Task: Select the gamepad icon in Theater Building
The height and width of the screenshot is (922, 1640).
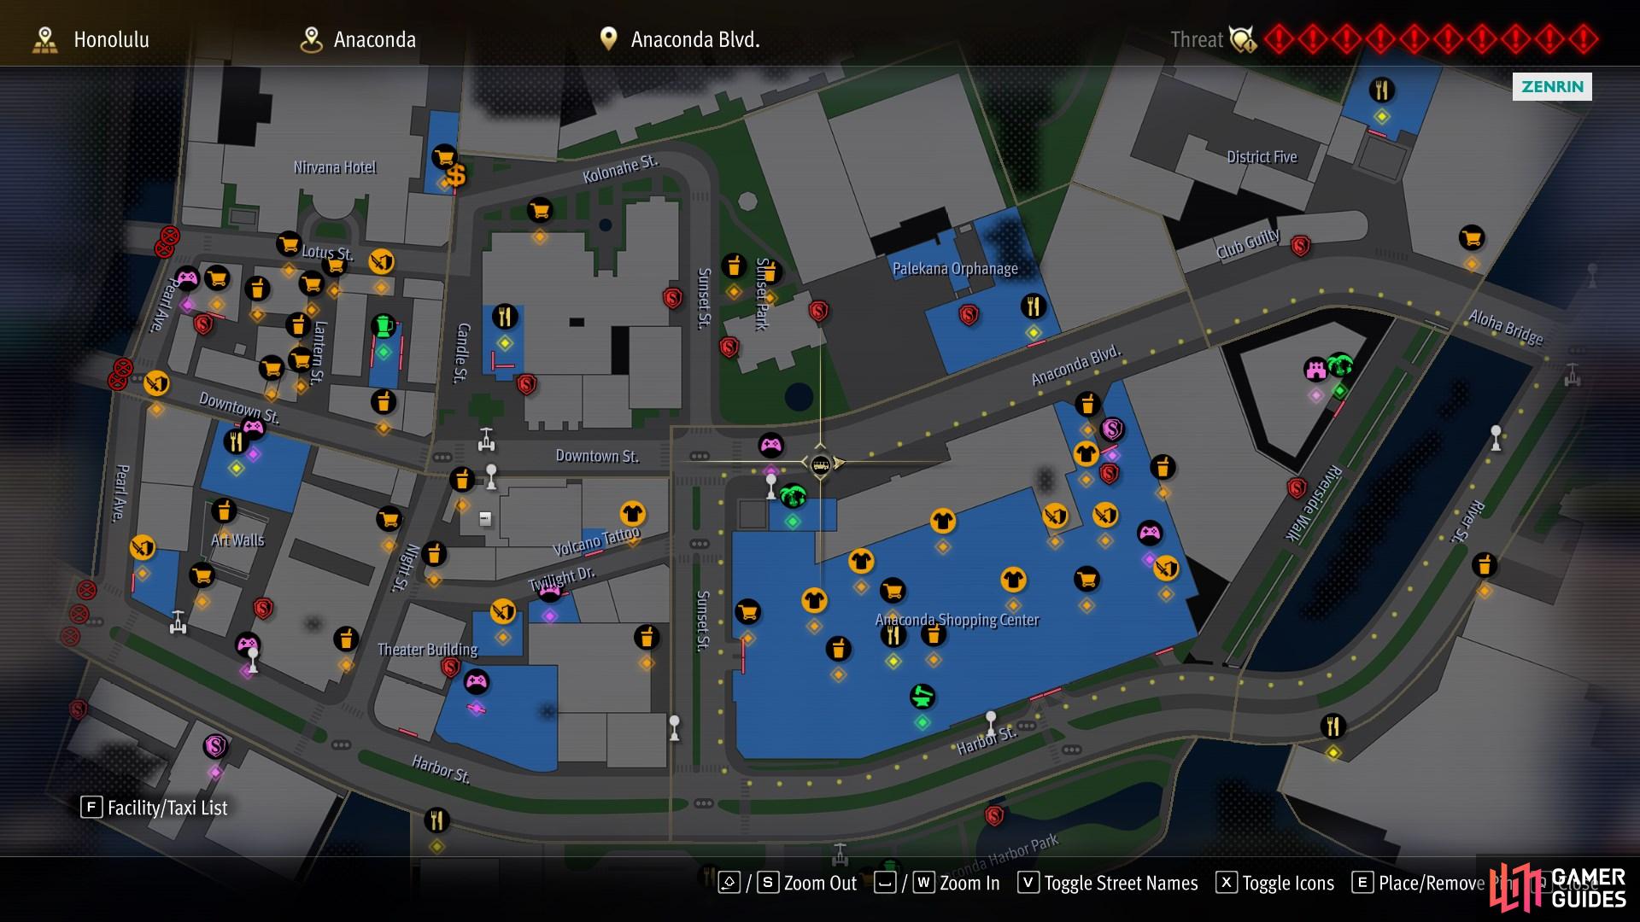Action: click(477, 681)
